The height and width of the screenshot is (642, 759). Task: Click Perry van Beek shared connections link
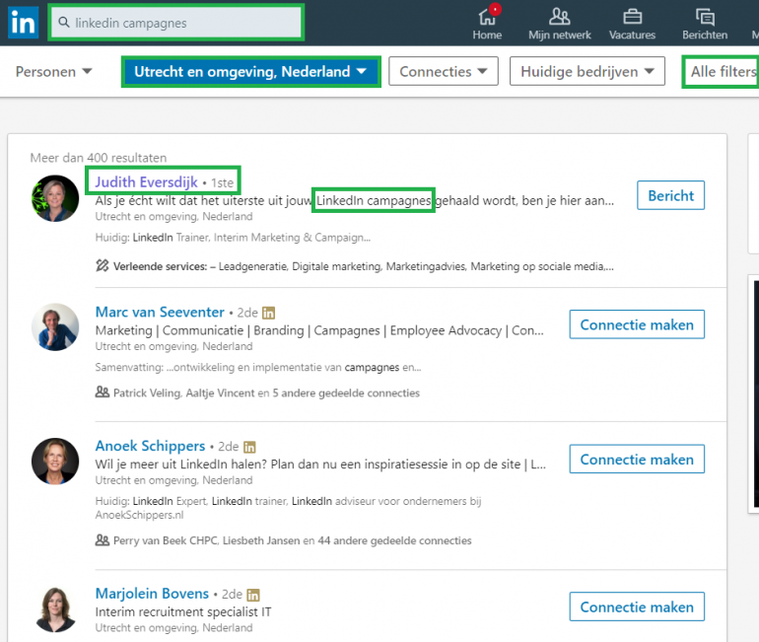pos(293,540)
